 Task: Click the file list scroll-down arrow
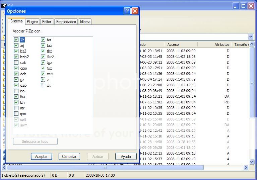pos(252,162)
